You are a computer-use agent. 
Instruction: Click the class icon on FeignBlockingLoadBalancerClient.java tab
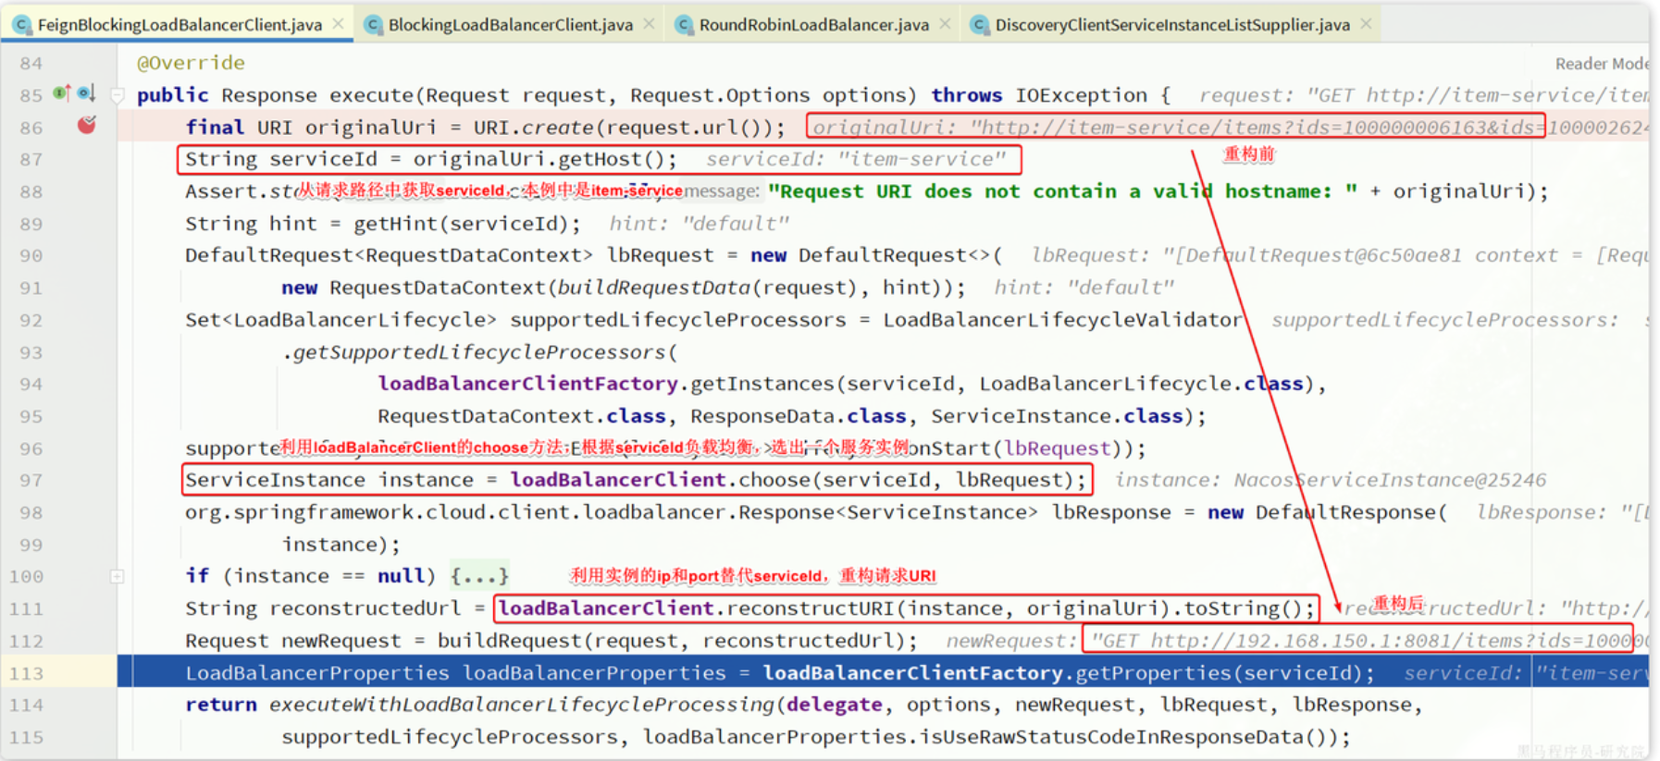point(22,25)
